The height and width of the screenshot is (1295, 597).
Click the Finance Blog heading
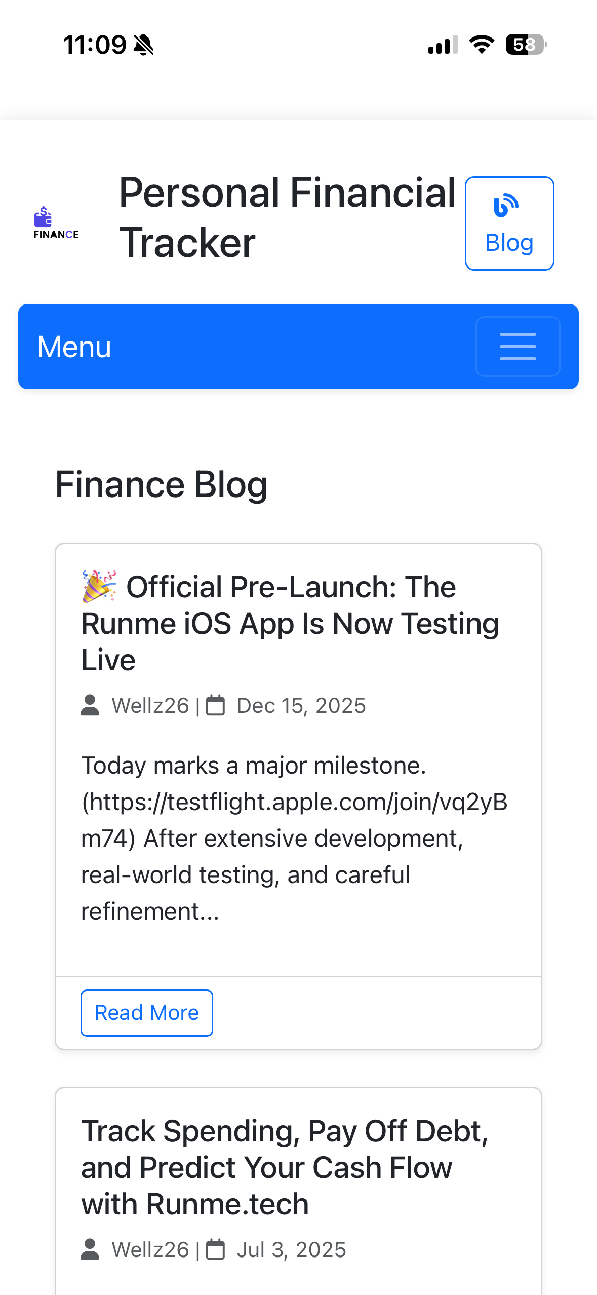161,485
